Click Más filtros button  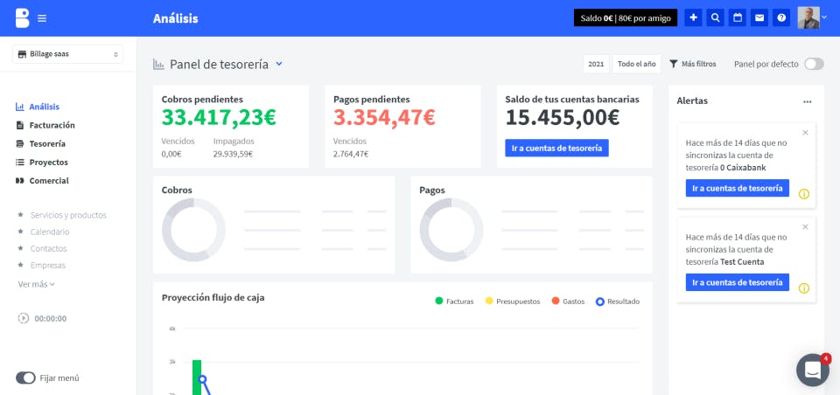(693, 64)
